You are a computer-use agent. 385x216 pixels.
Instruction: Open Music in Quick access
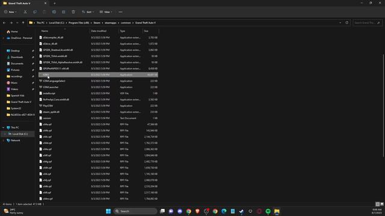click(14, 83)
